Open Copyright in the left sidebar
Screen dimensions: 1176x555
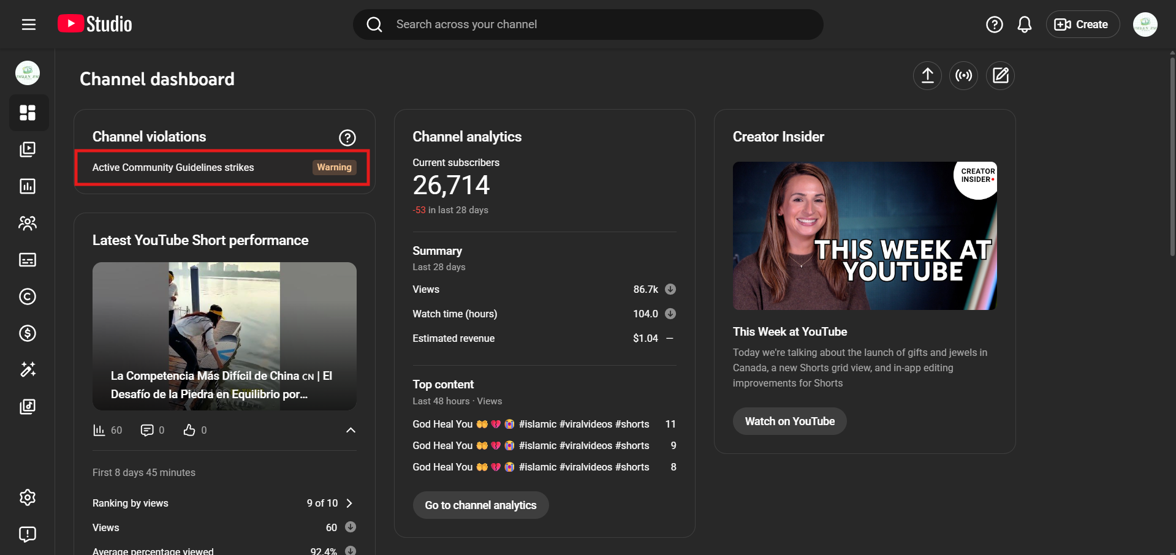point(28,296)
